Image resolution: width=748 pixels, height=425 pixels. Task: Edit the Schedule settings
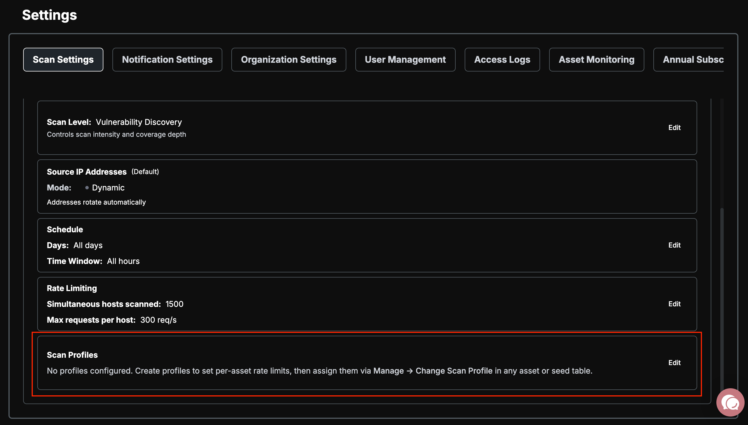(x=674, y=245)
